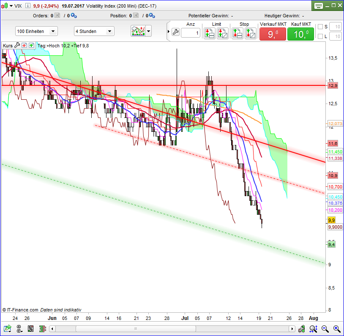The height and width of the screenshot is (336, 344).
Task: Click the red Verkauf MKT 9,8 button
Action: pyautogui.click(x=273, y=34)
